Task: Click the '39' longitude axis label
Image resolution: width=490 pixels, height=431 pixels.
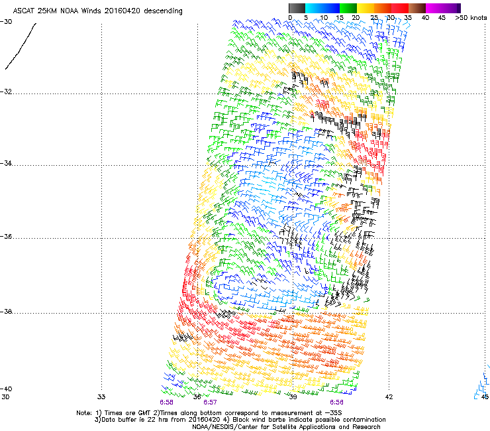Action: click(x=293, y=397)
